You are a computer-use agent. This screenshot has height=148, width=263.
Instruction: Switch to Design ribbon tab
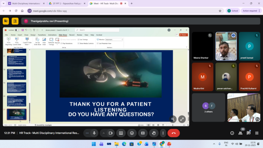click(x=33, y=35)
